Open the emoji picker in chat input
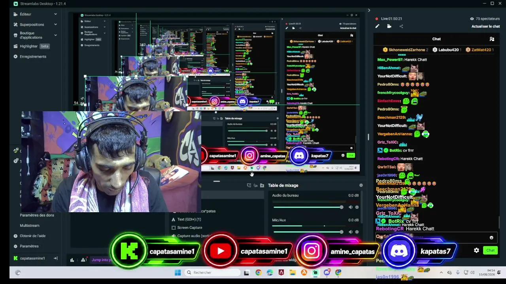Screen dimensions: 506x284 (491, 237)
